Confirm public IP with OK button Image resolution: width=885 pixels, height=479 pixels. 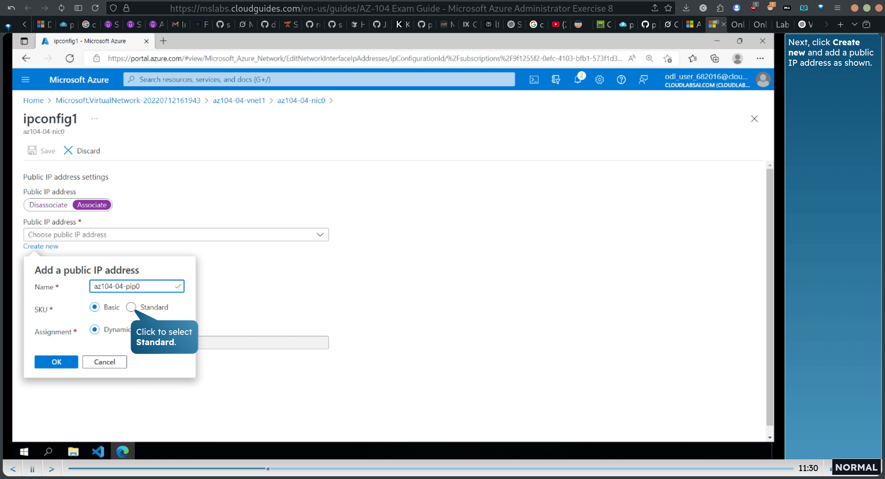click(56, 362)
